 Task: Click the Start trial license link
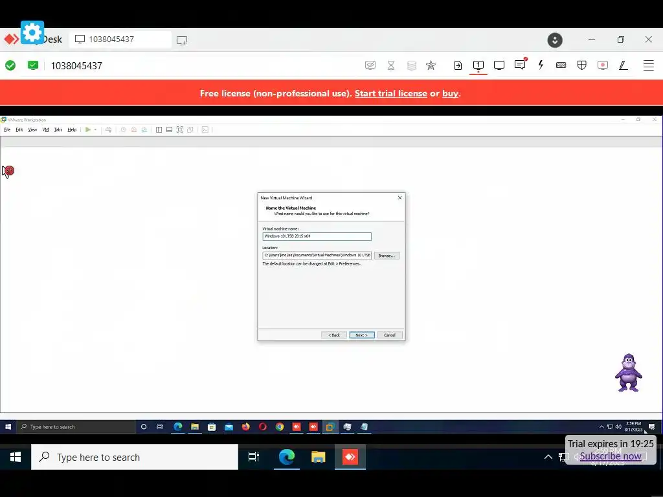pyautogui.click(x=390, y=93)
